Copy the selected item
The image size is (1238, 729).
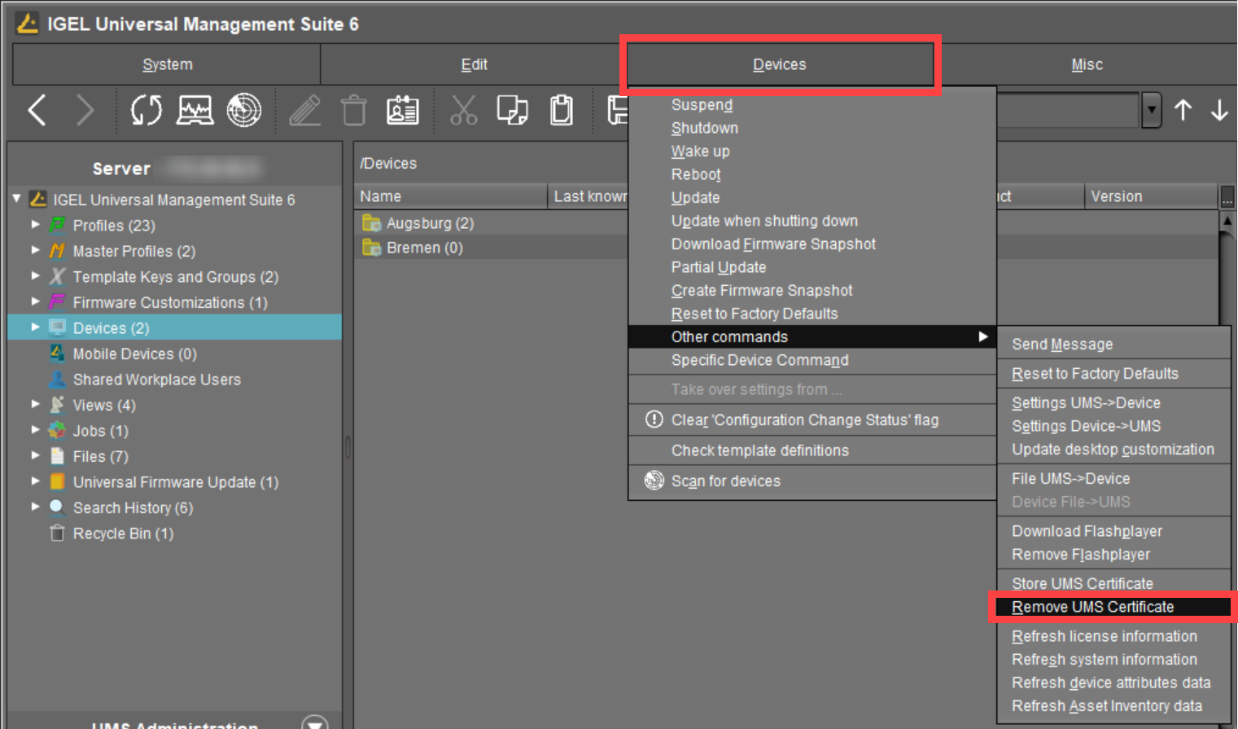click(511, 110)
